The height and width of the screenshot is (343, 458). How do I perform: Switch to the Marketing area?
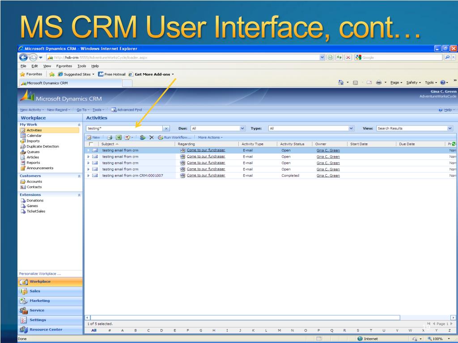[50, 301]
